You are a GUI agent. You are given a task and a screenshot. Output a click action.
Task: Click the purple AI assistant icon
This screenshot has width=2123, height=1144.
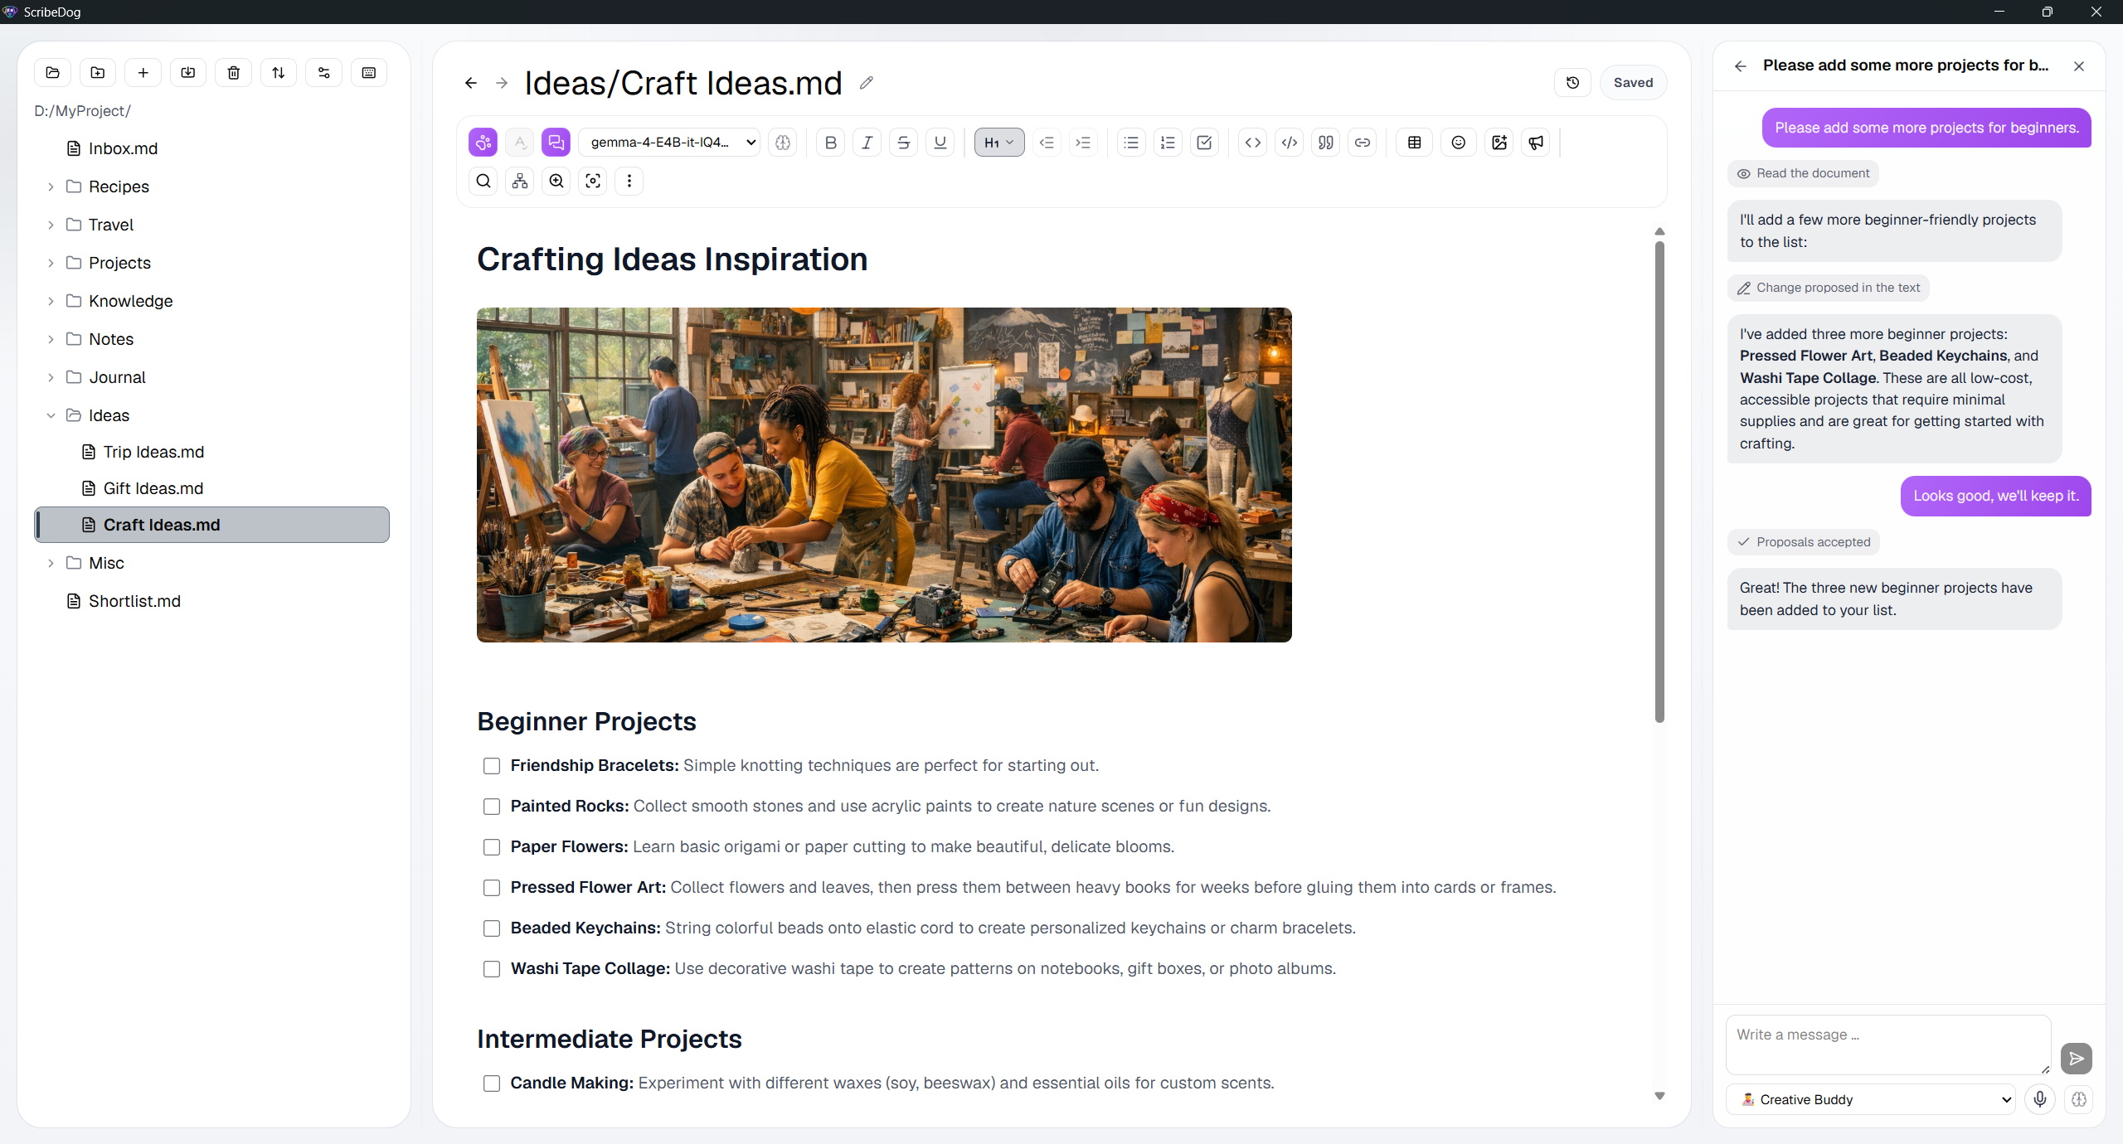(x=483, y=143)
